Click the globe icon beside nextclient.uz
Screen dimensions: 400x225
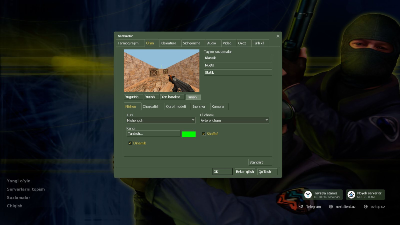click(x=331, y=207)
